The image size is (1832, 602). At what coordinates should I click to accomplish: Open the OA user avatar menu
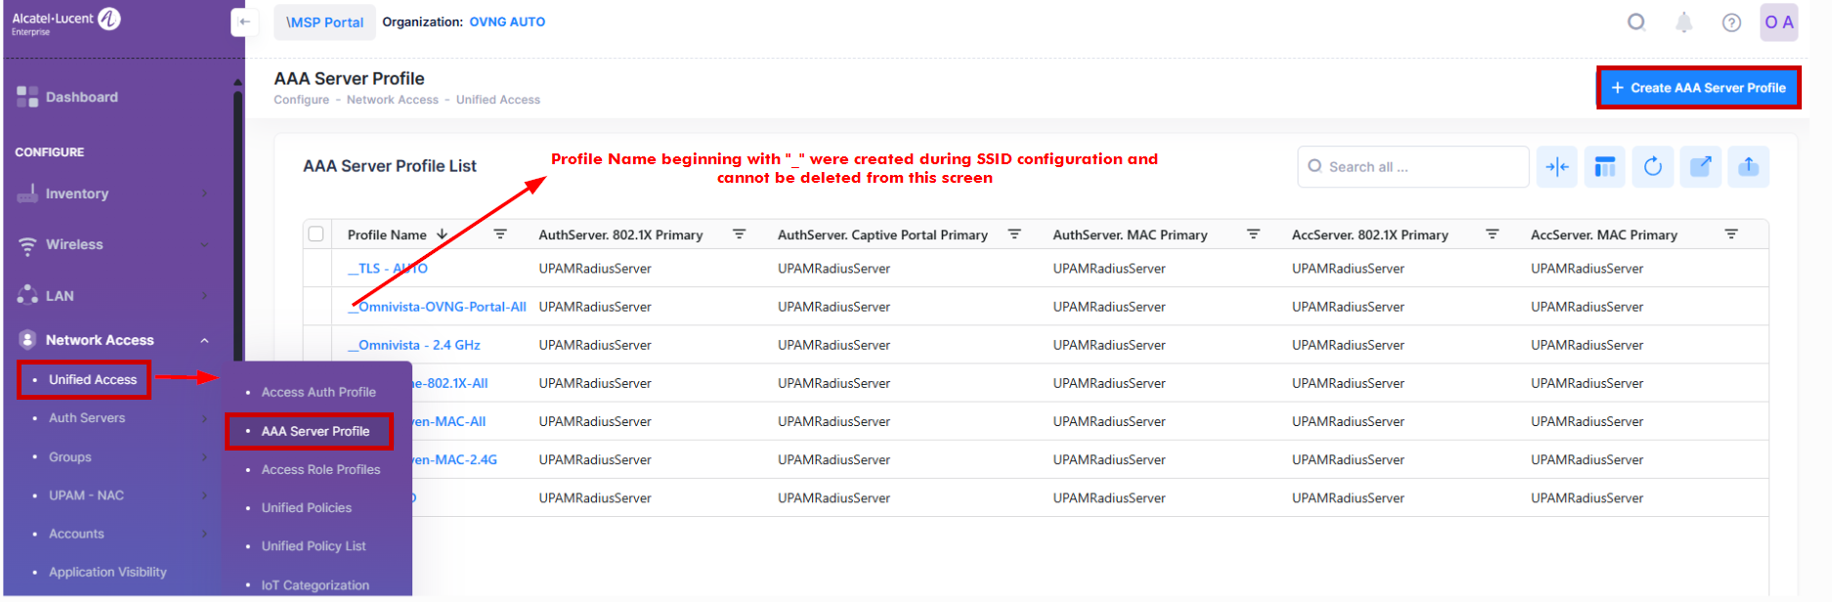(x=1778, y=22)
